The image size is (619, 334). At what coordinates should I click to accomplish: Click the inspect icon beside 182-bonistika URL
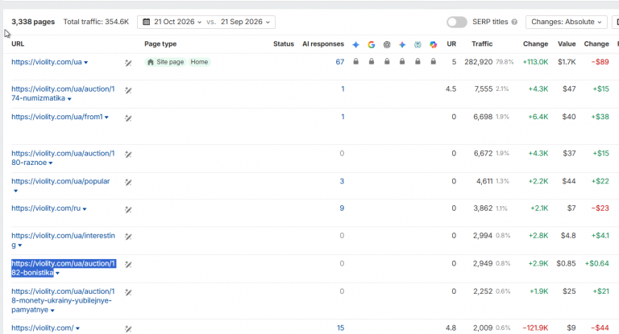[x=128, y=264]
